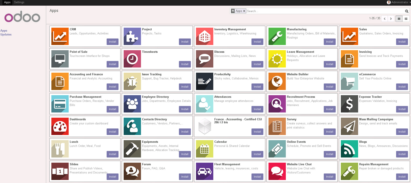411x183 pixels.
Task: Open the Fleet Management app title
Action: click(227, 164)
